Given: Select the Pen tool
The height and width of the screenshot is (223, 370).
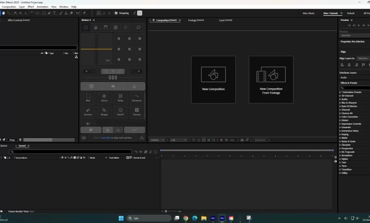Looking at the screenshot, I should (x=49, y=13).
